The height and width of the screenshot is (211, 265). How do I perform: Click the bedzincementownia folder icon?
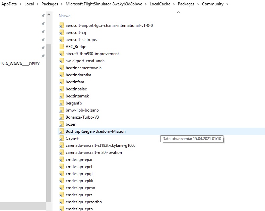(61, 68)
